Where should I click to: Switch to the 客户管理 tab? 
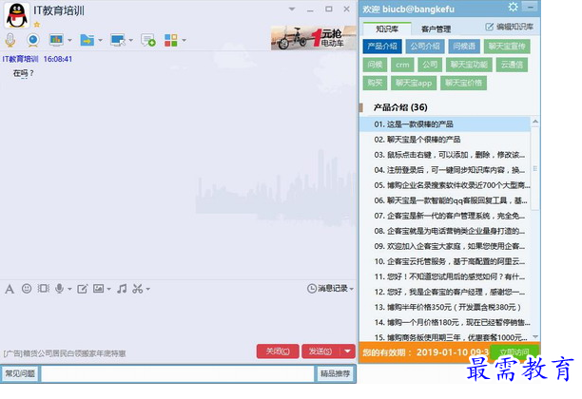click(436, 28)
